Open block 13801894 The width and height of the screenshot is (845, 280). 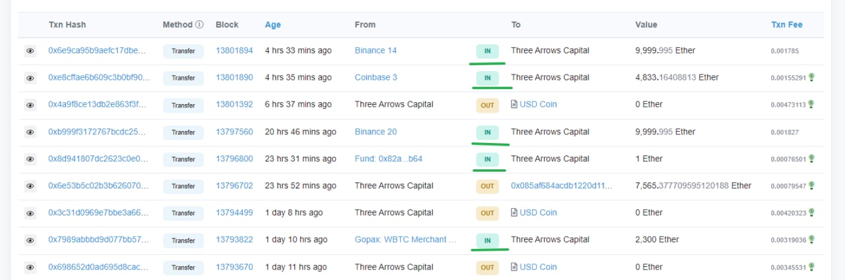234,50
